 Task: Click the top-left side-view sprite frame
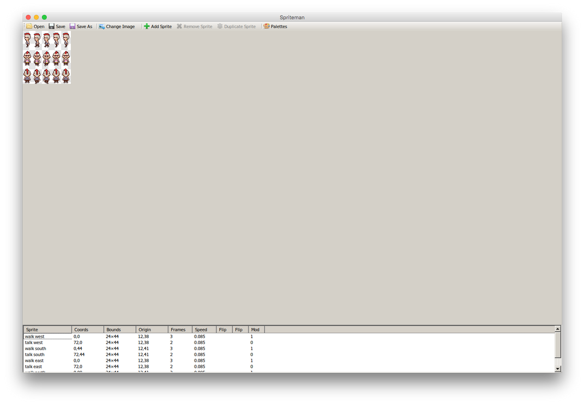pos(27,40)
